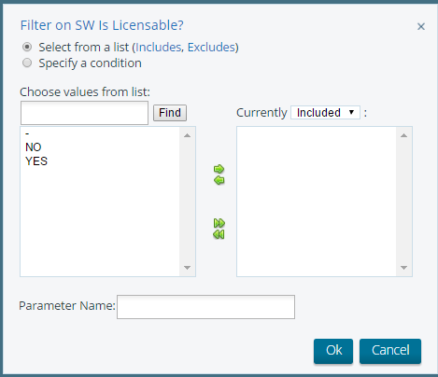The width and height of the screenshot is (438, 377).
Task: Remove all values using double left arrows
Action: 219,234
